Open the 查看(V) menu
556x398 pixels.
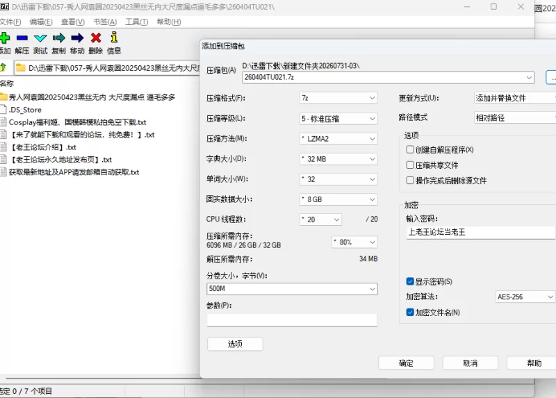[x=73, y=22]
